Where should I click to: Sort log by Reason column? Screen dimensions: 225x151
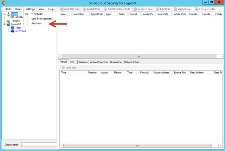(x=120, y=72)
